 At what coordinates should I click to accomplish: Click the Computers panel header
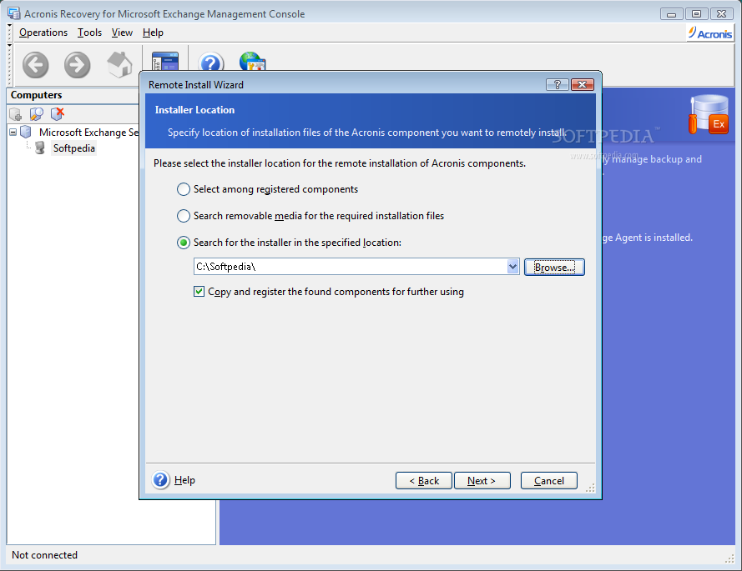pos(73,95)
